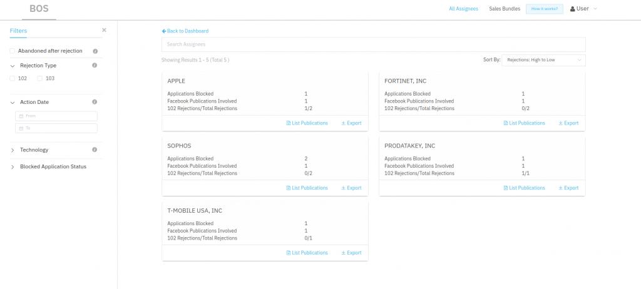
Task: Click calendar icon in To date field
Action: pos(21,128)
